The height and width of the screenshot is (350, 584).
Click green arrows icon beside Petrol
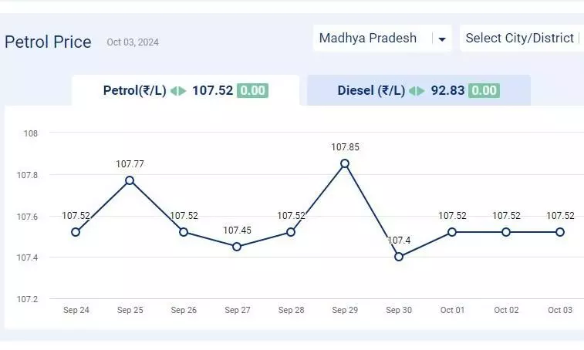[x=178, y=91]
